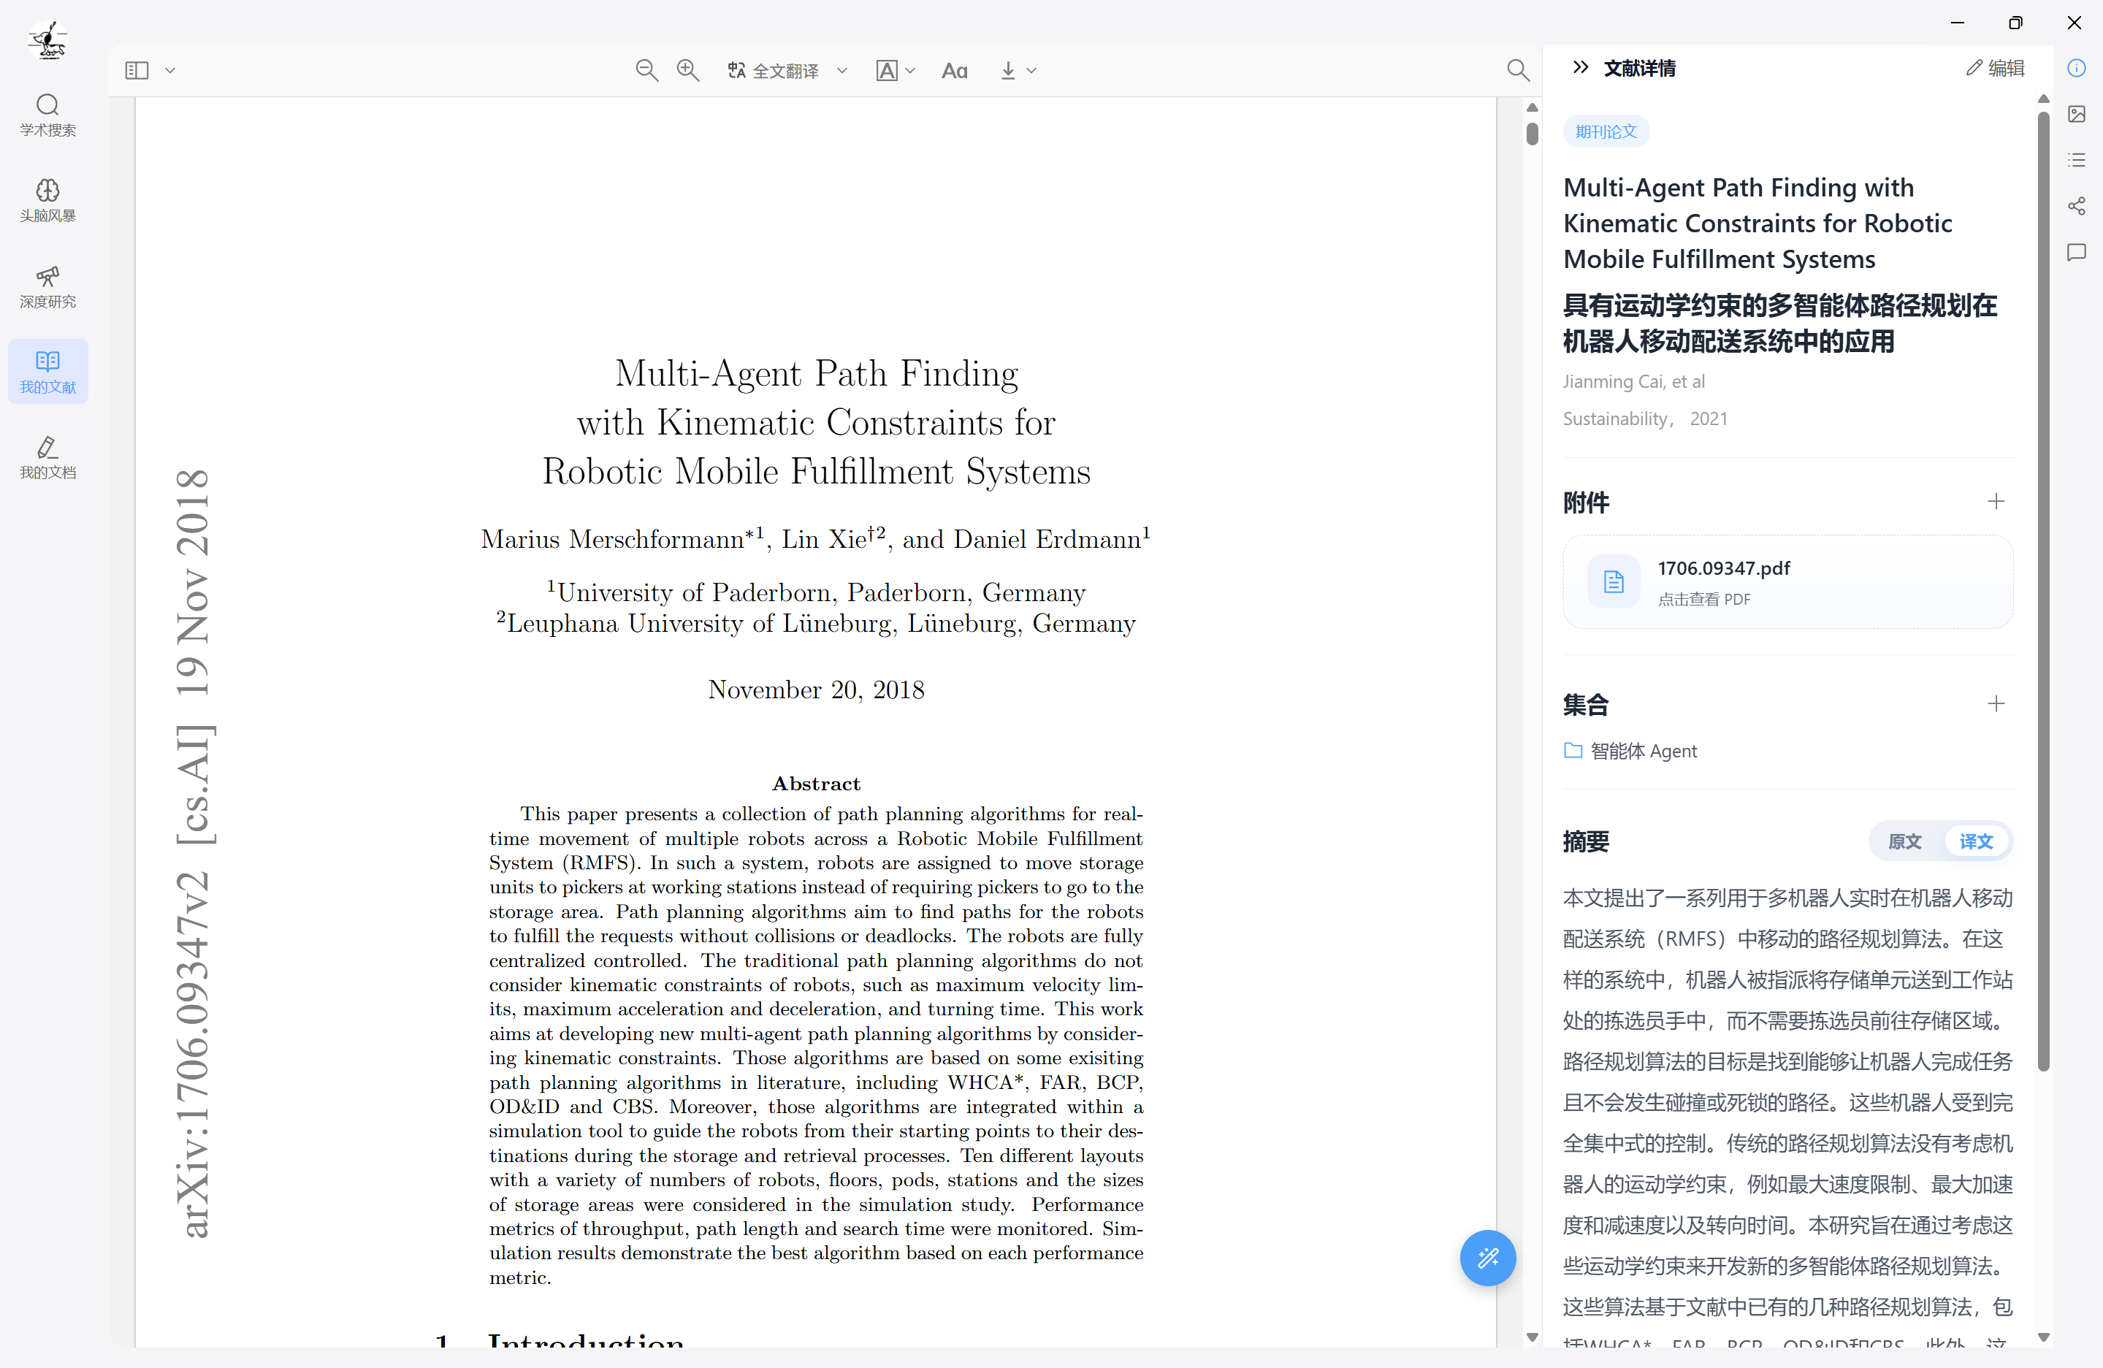
Task: Click the share icon in right rail
Action: click(2077, 206)
